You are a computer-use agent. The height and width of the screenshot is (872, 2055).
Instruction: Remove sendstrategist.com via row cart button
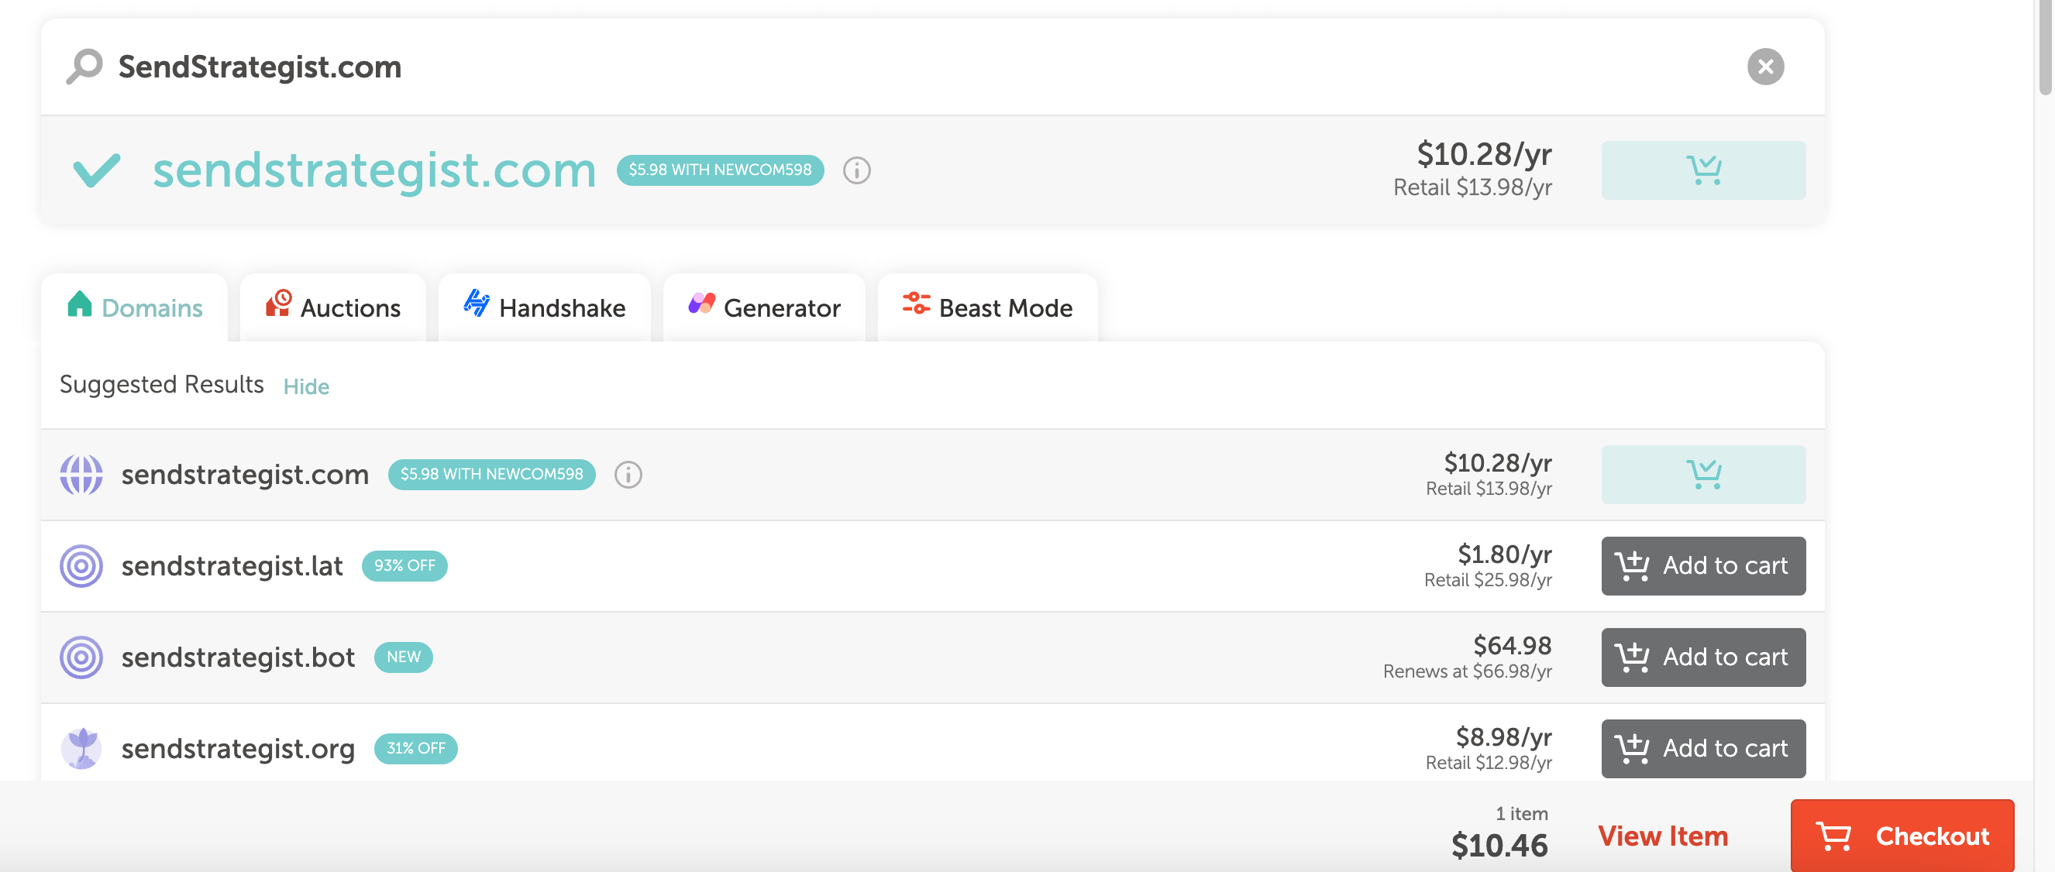[x=1703, y=474]
